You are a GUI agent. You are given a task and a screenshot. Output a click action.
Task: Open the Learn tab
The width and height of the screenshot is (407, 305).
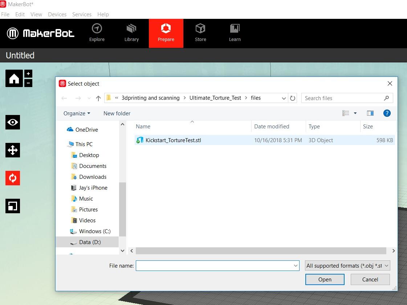coord(235,33)
